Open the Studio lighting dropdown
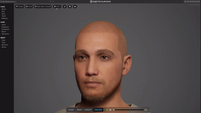201x113 pixels. 20,7
